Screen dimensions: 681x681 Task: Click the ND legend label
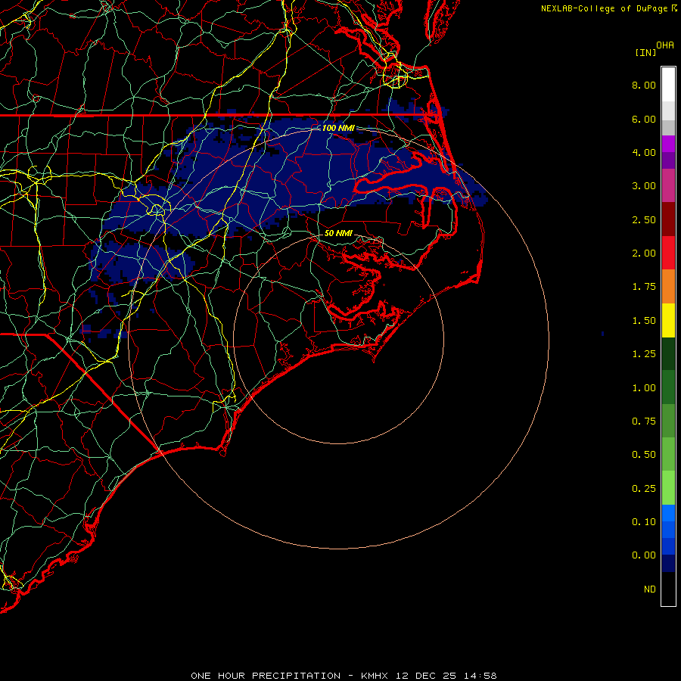650,589
